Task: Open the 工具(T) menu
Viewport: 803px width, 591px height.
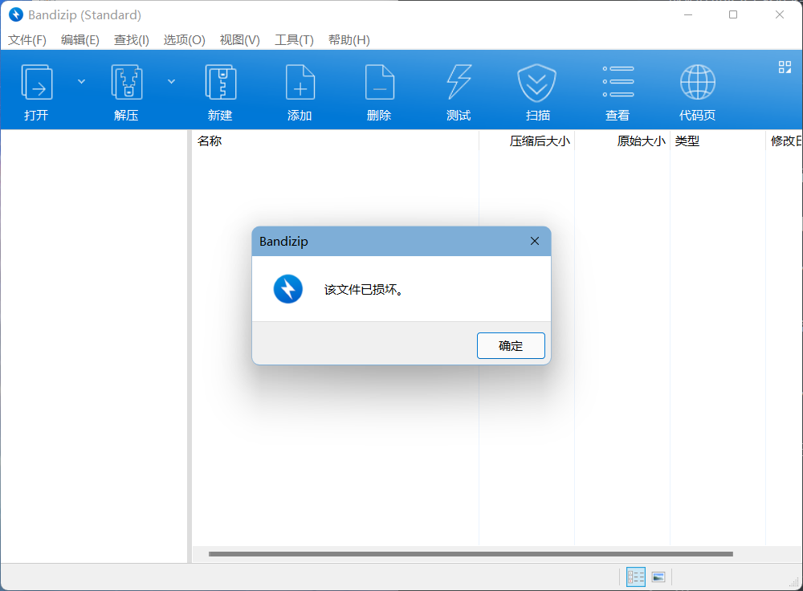Action: [x=294, y=40]
